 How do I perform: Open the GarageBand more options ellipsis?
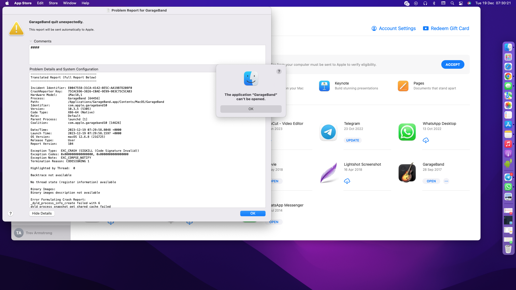446,181
